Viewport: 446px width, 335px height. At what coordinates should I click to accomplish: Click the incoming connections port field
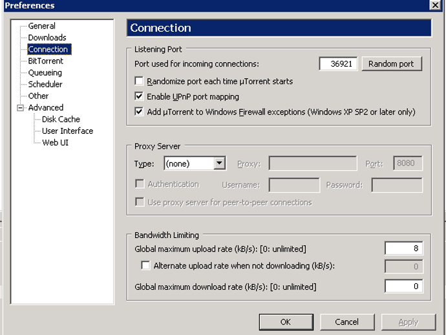(x=338, y=64)
